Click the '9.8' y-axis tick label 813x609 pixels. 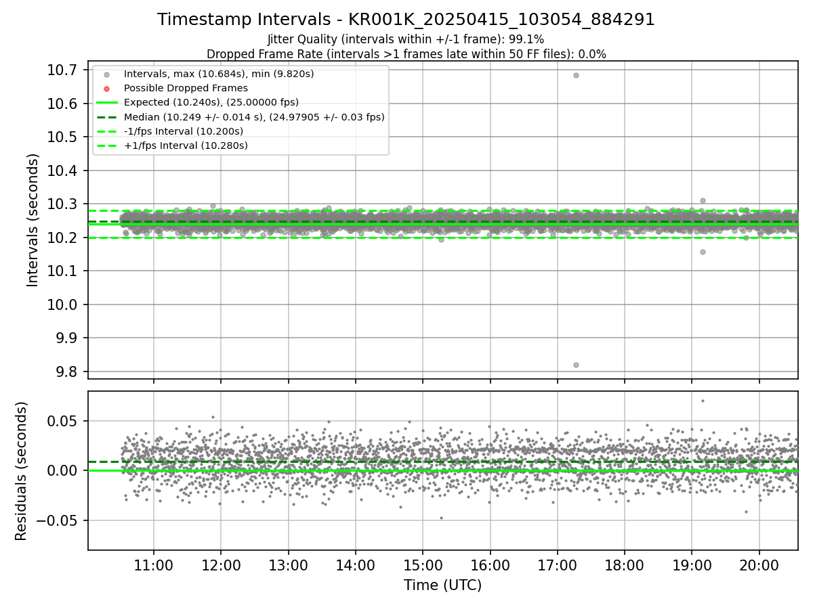click(x=68, y=371)
